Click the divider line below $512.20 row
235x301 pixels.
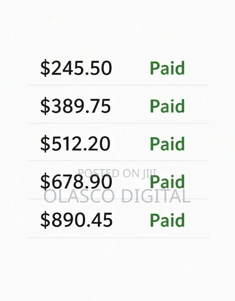[118, 161]
